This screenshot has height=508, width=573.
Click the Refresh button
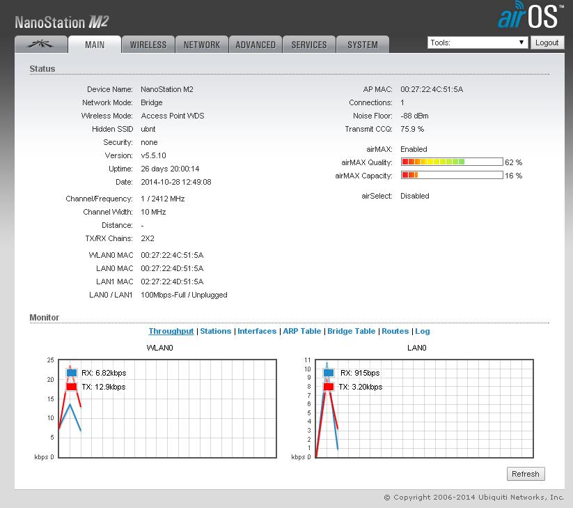[526, 474]
